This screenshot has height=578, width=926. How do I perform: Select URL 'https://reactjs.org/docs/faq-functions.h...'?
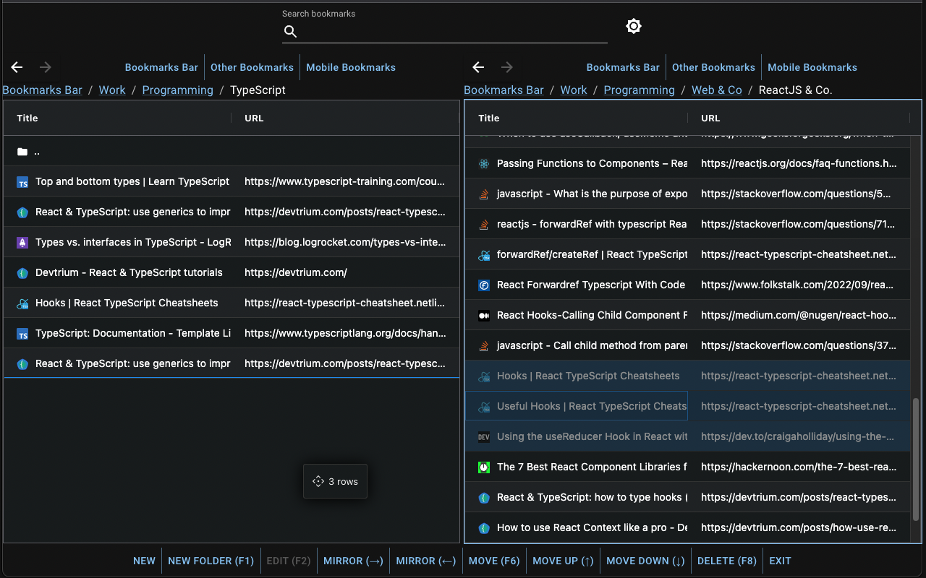point(799,164)
